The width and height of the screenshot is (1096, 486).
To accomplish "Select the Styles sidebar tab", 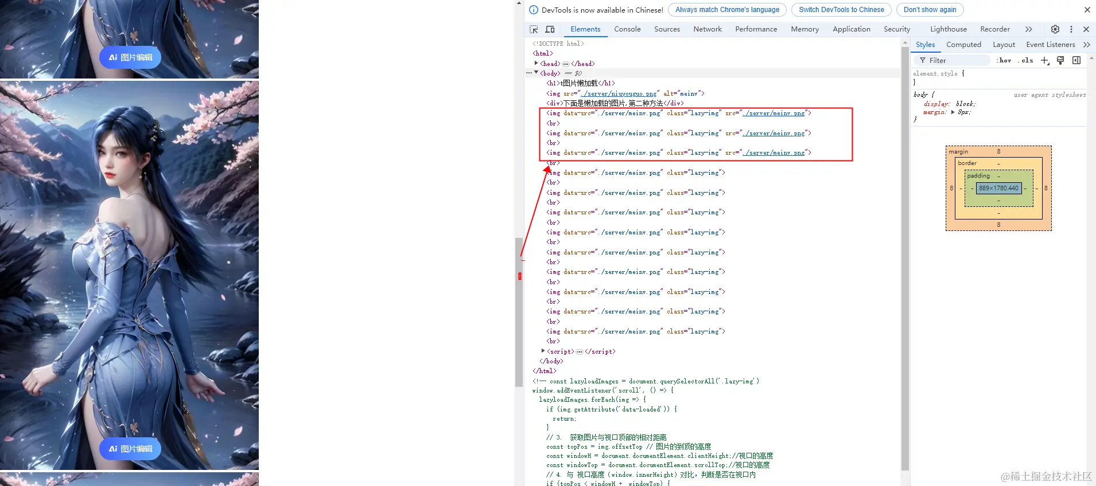I will pos(926,45).
